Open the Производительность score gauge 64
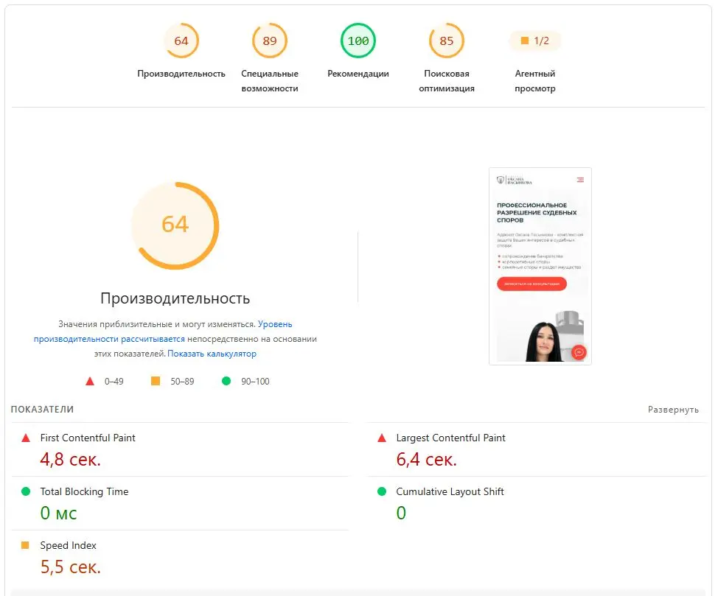This screenshot has width=718, height=596. pyautogui.click(x=181, y=41)
